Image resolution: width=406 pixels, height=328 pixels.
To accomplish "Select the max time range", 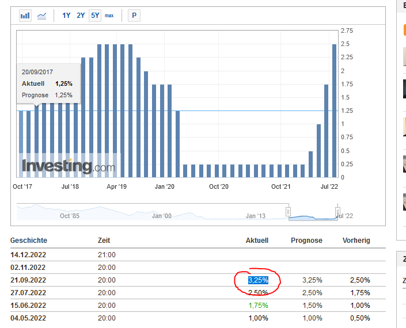I will [x=109, y=16].
